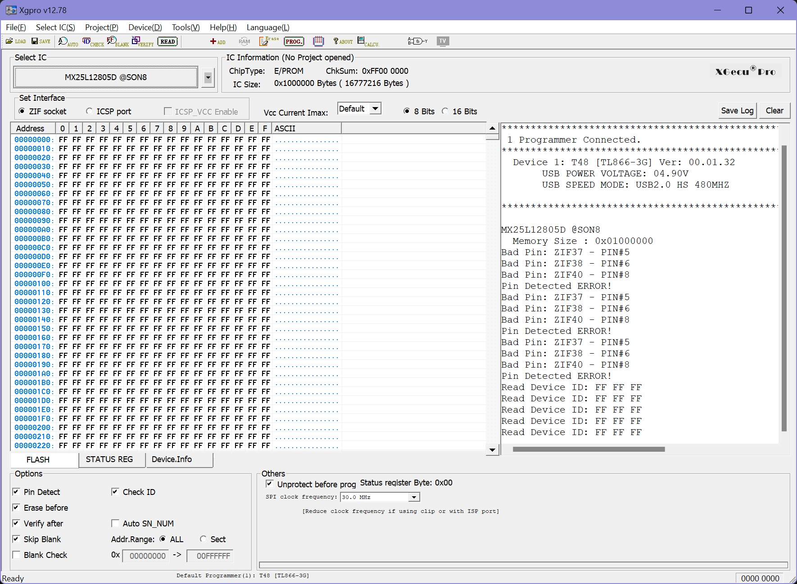This screenshot has height=584, width=797.
Task: Click hex view scroll down arrow
Action: [492, 450]
